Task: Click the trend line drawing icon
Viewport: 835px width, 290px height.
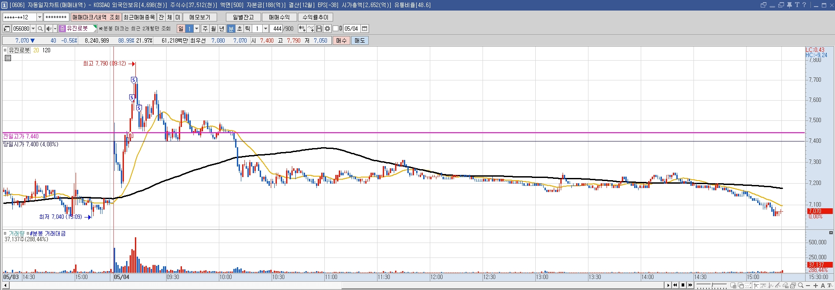Action: pos(778,286)
